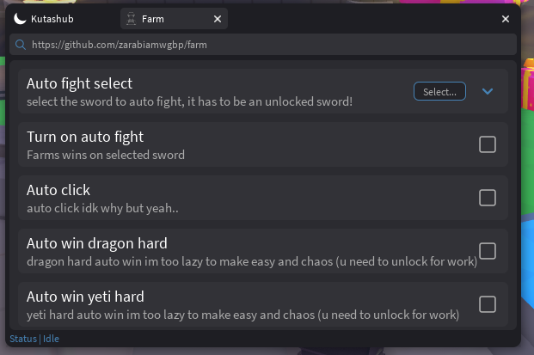Check the Auto win yeti hard box

[488, 304]
